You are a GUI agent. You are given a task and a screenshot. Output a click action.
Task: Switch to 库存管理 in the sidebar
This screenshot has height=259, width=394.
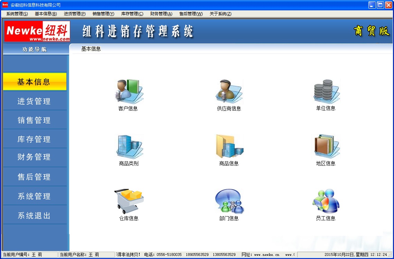pos(34,139)
